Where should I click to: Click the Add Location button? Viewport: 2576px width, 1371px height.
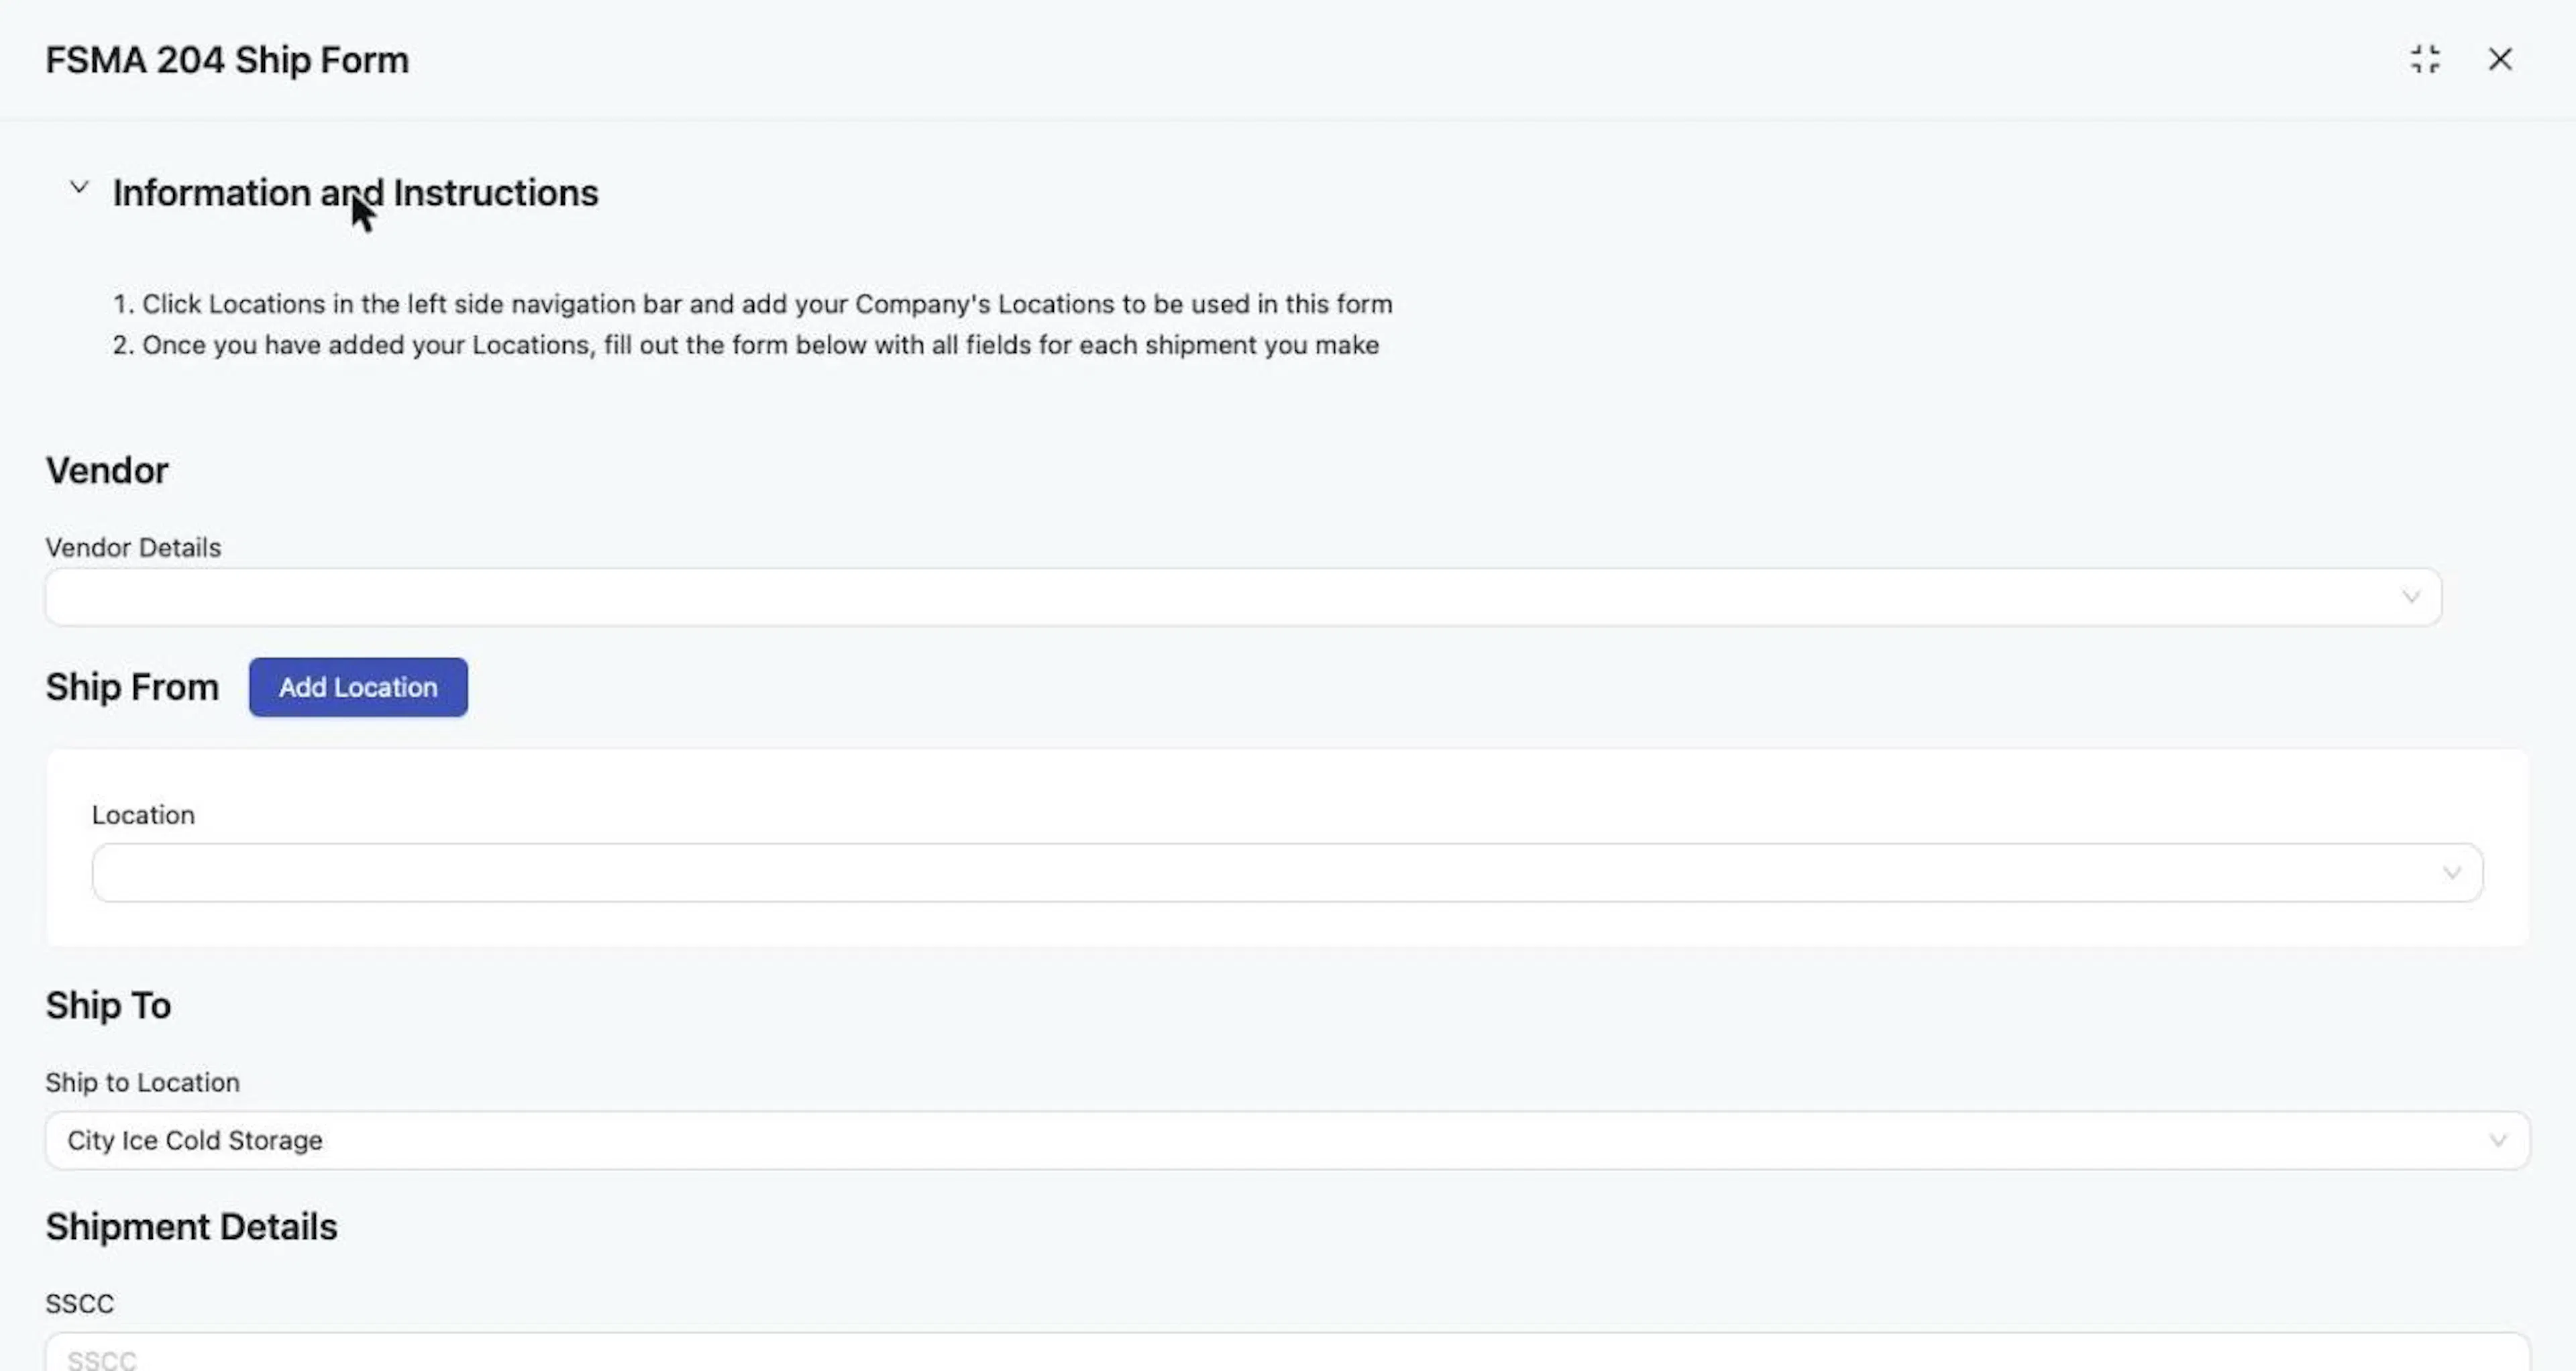point(358,687)
